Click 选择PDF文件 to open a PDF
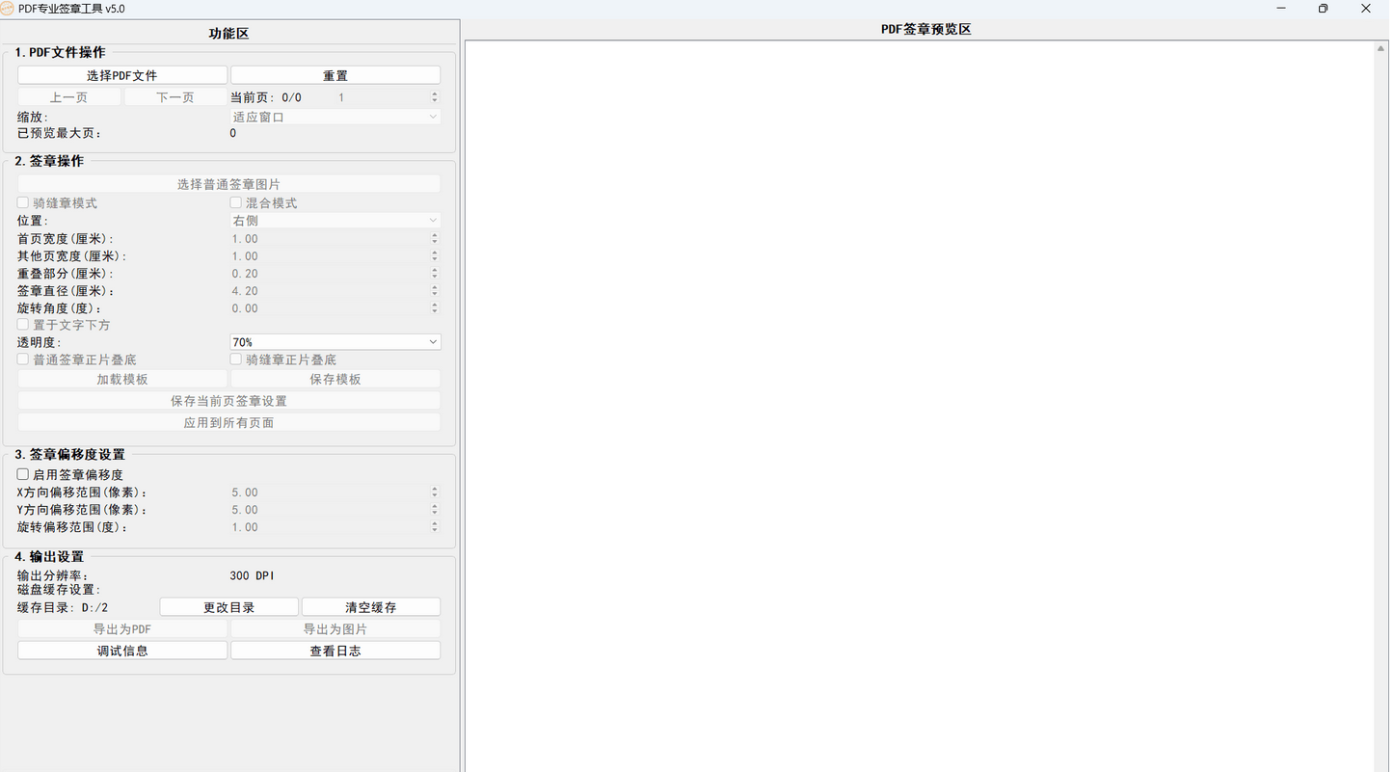 (x=121, y=74)
